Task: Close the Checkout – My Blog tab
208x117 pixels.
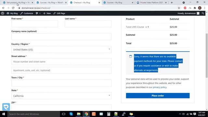Action: (99, 3)
